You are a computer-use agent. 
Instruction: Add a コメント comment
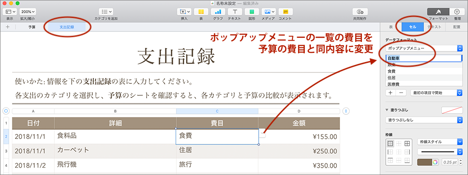(286, 11)
